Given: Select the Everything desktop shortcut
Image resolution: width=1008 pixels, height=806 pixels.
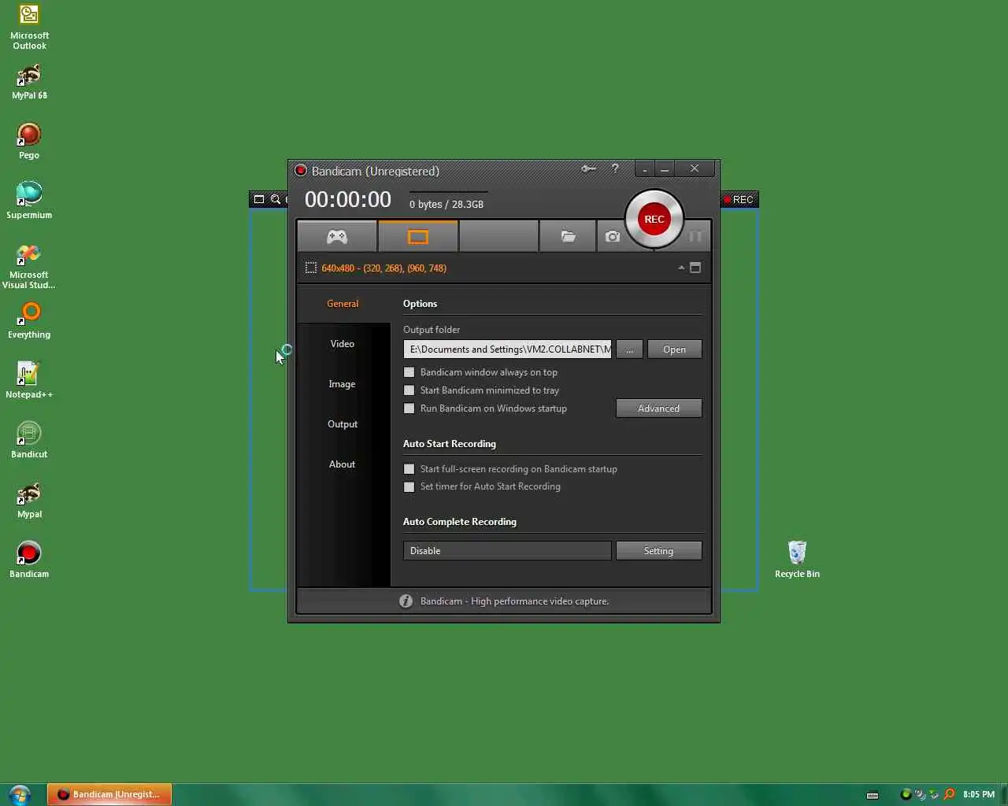Looking at the screenshot, I should tap(29, 321).
